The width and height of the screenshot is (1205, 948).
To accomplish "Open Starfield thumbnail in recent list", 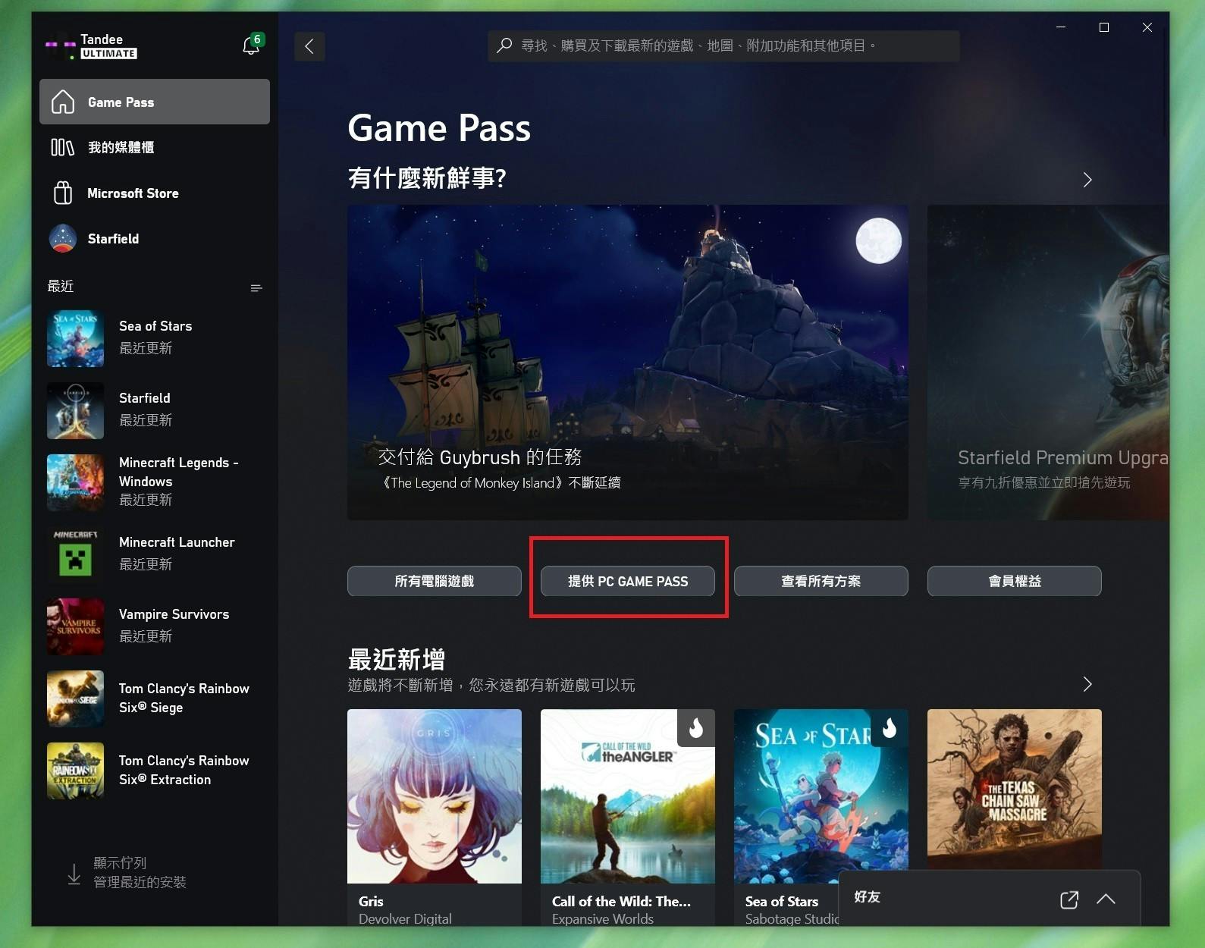I will point(75,410).
